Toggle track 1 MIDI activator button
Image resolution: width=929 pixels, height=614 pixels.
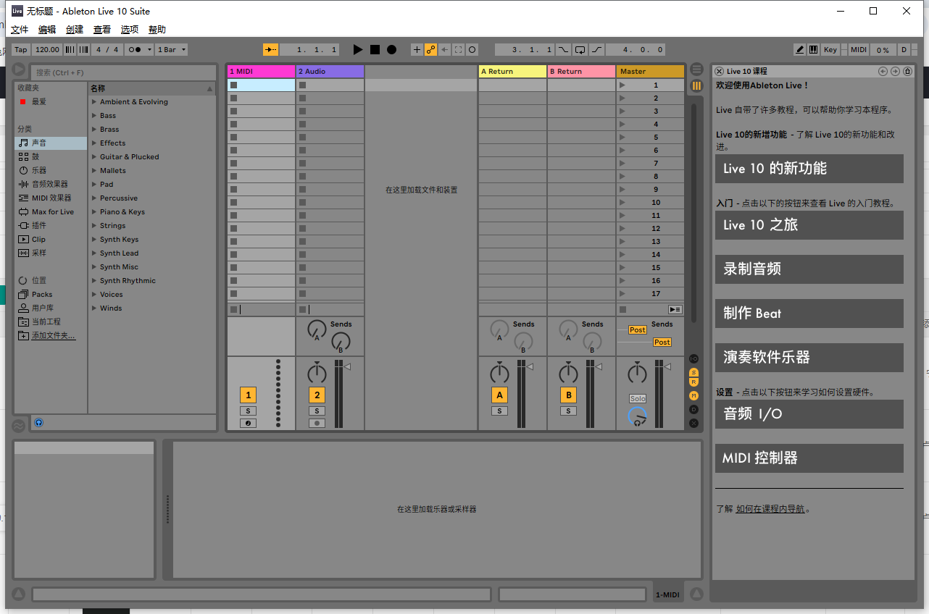248,395
